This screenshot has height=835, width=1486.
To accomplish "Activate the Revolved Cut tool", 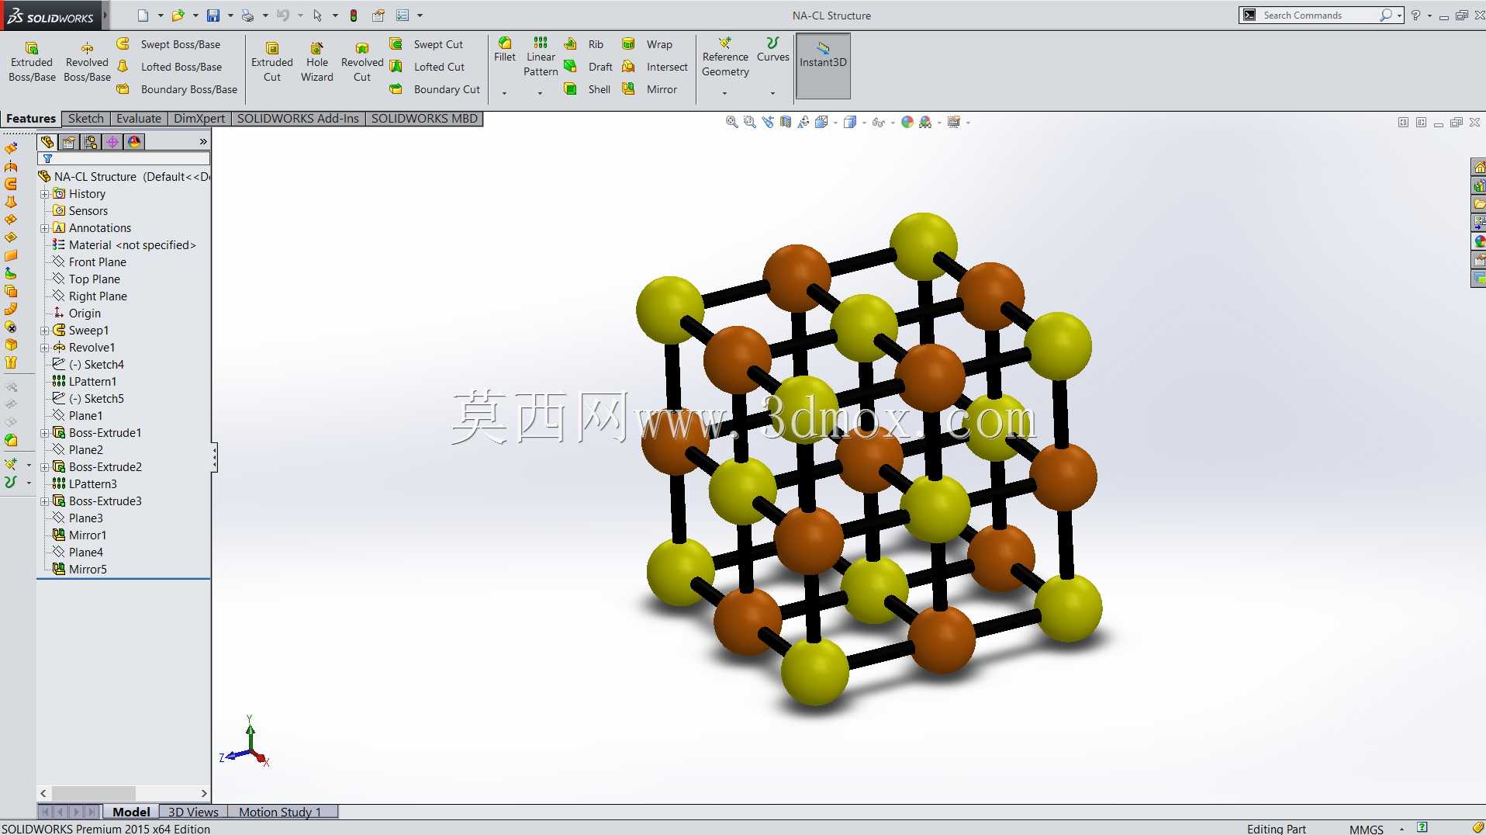I will tap(362, 62).
